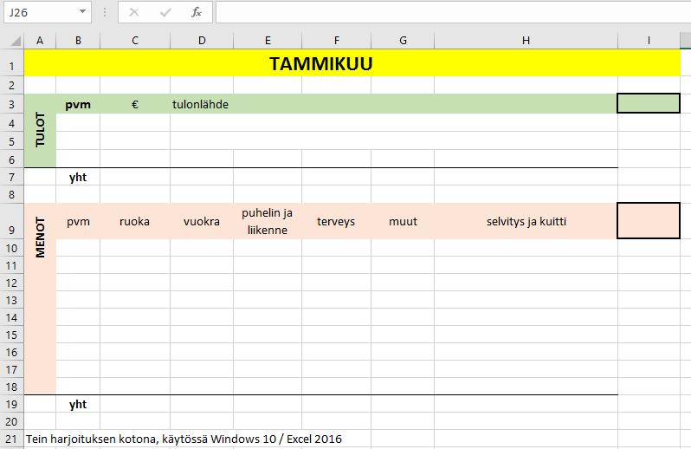
Task: Click the vuokra header cell
Action: coord(202,221)
